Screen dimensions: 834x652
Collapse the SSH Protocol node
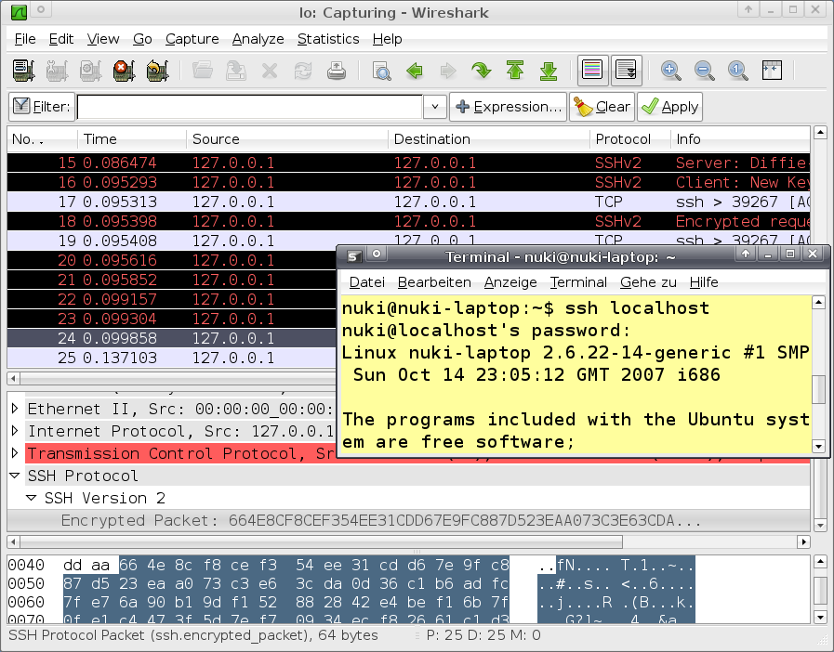[15, 476]
